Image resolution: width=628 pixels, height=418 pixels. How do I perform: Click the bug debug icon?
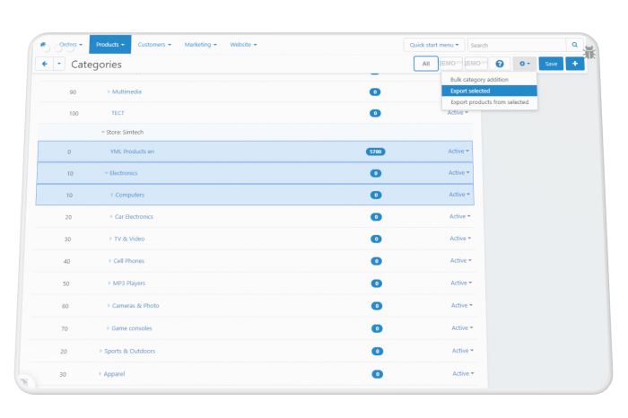click(589, 52)
